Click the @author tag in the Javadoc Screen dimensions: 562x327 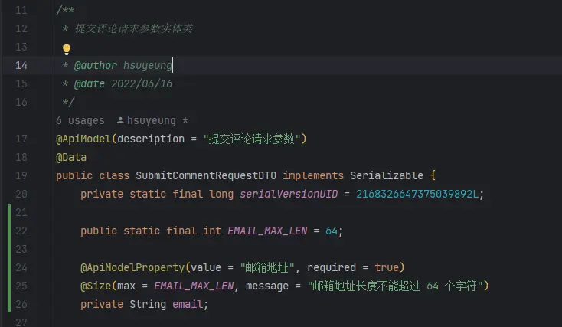click(x=96, y=65)
